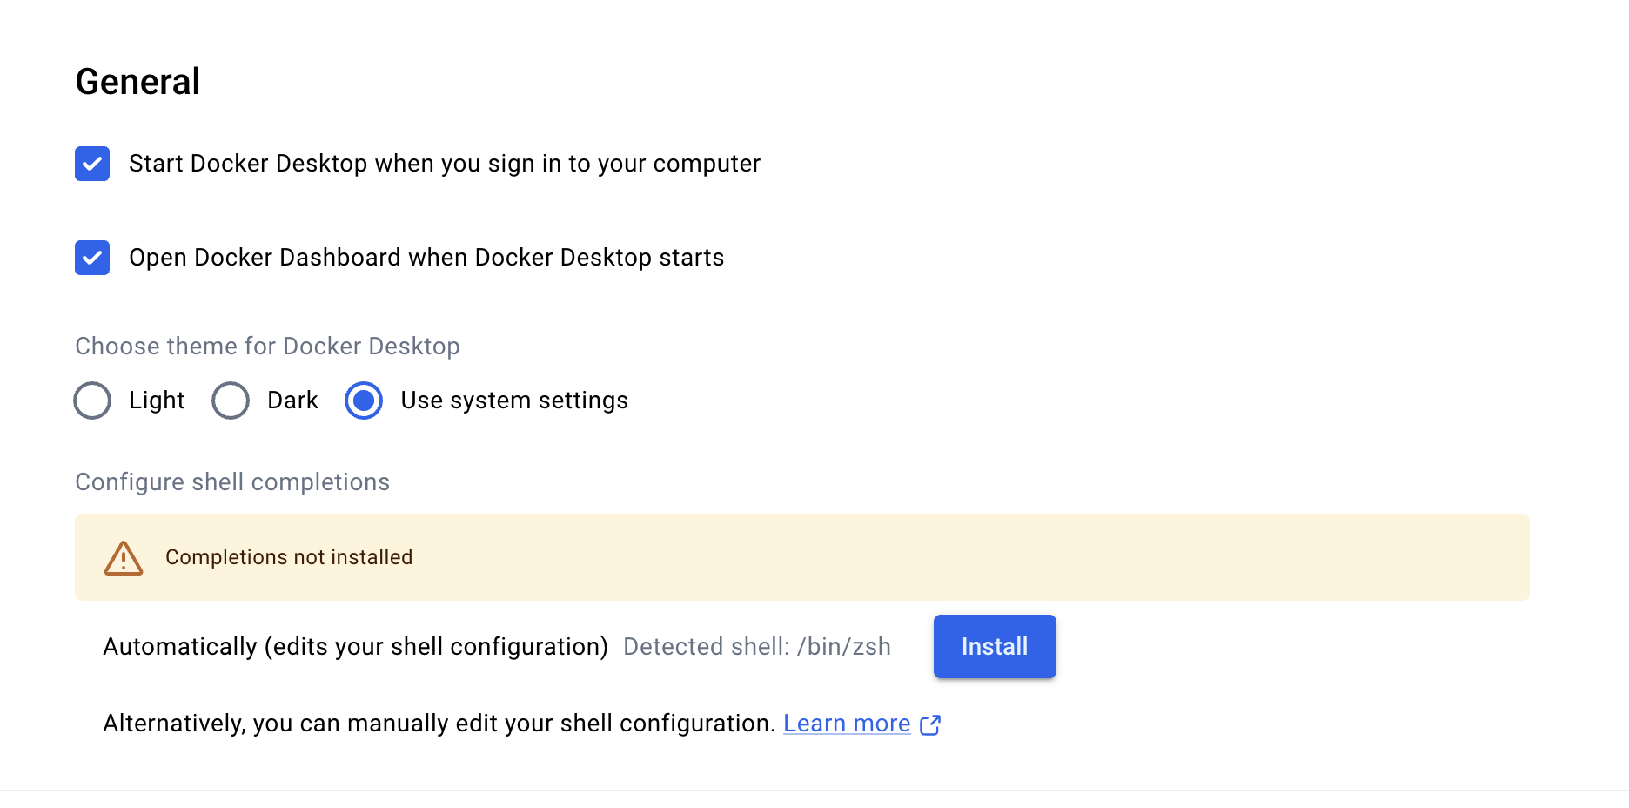Choose the Use system settings radio button
This screenshot has height=808, width=1629.
[364, 401]
